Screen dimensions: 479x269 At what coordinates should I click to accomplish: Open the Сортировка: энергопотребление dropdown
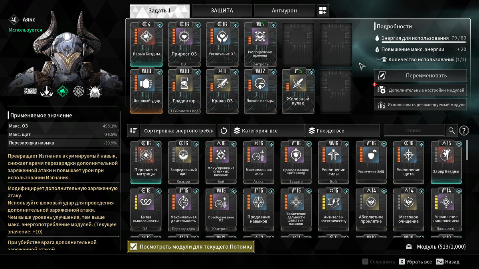(178, 130)
